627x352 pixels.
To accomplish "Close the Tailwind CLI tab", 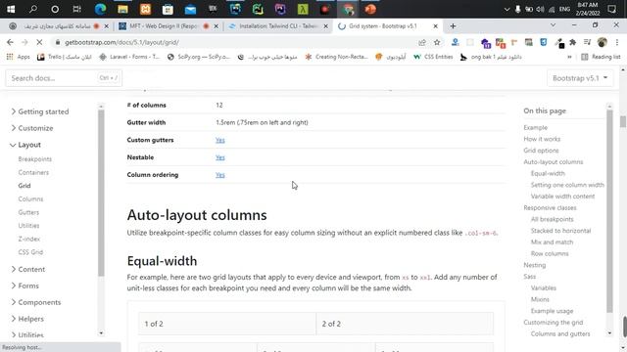I will pyautogui.click(x=326, y=26).
